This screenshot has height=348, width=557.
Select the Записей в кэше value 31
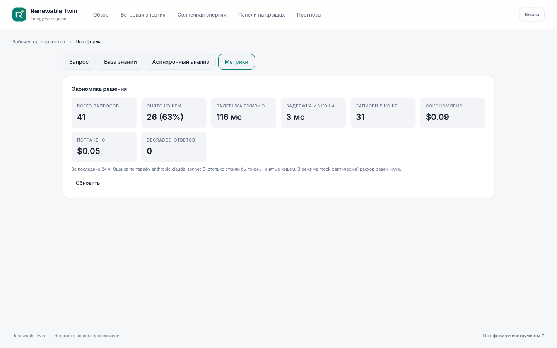[x=361, y=117]
